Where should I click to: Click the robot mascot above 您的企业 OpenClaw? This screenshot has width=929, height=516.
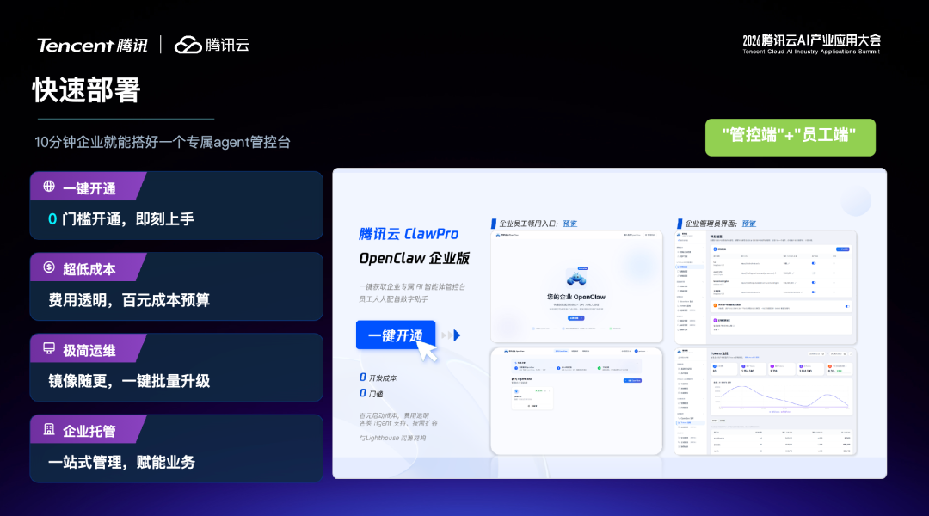point(575,277)
